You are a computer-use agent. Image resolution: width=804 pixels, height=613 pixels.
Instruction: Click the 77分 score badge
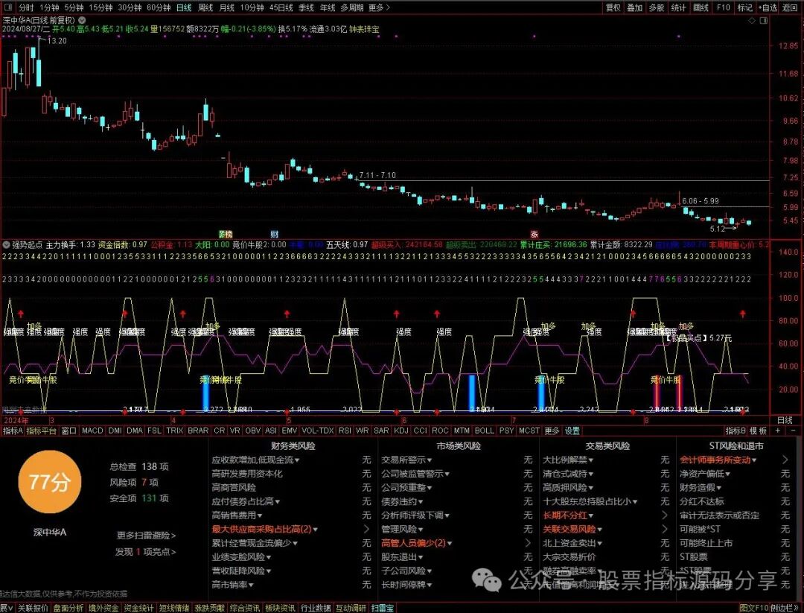(x=50, y=482)
